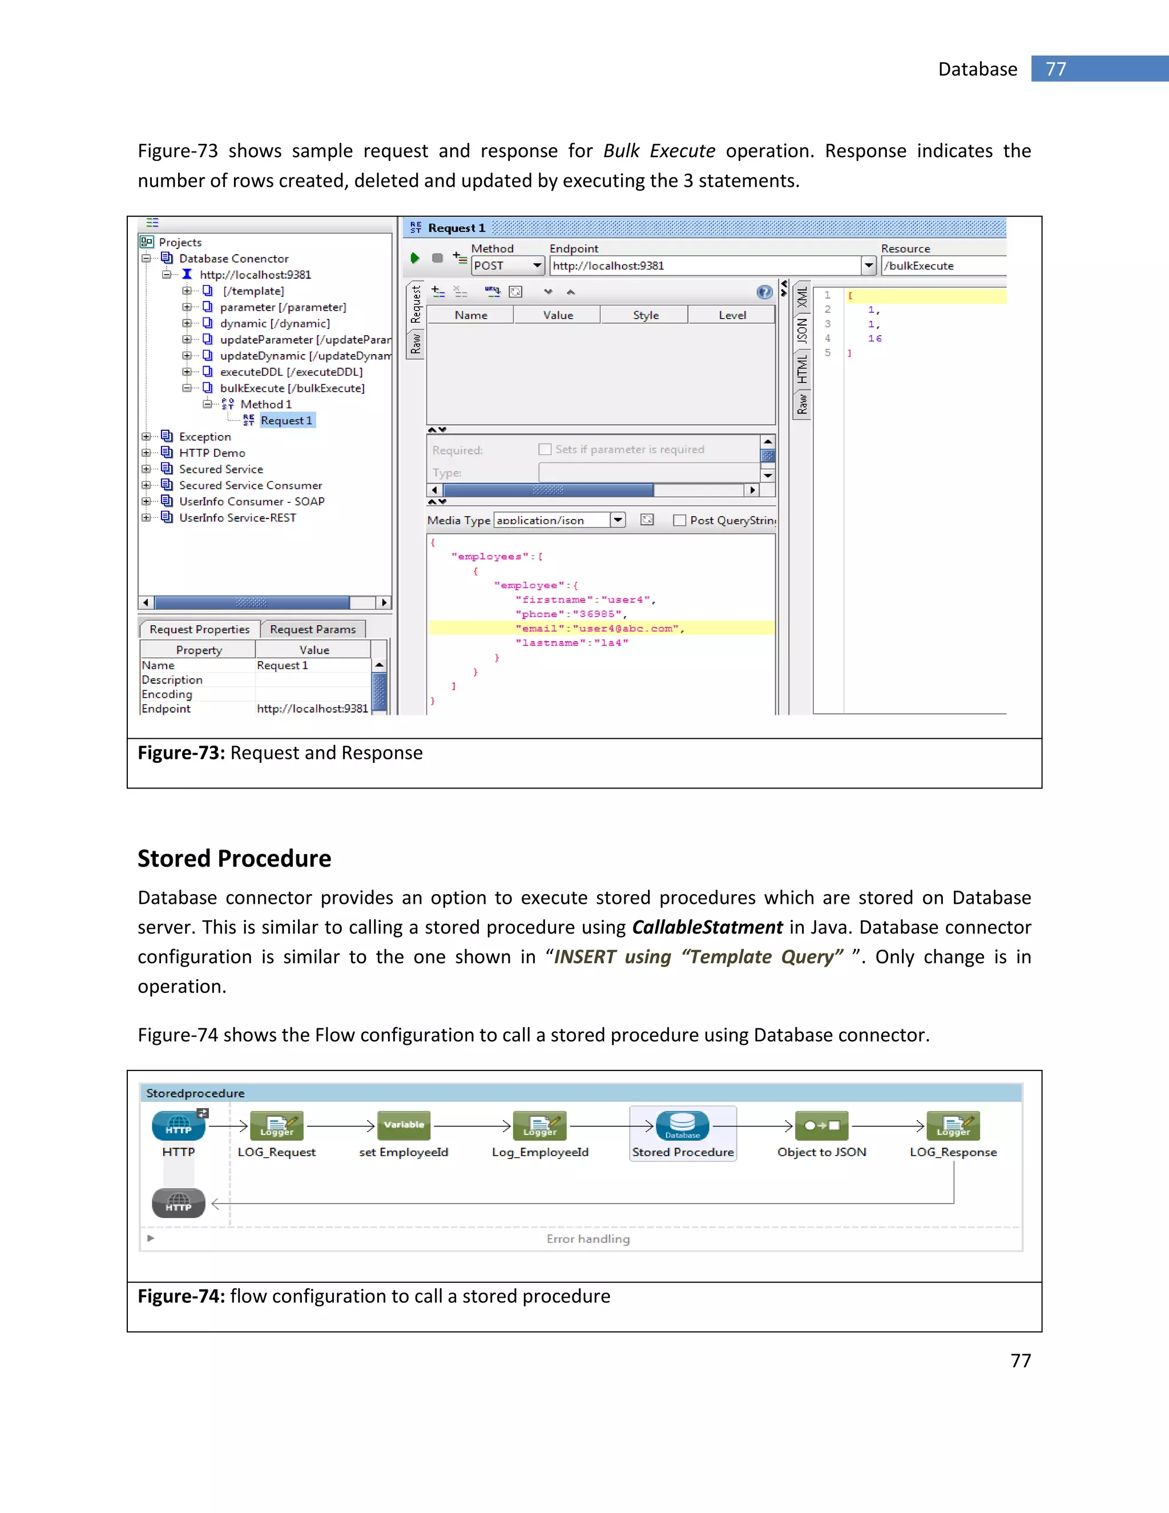Switch response view to the JSON tab

point(802,331)
